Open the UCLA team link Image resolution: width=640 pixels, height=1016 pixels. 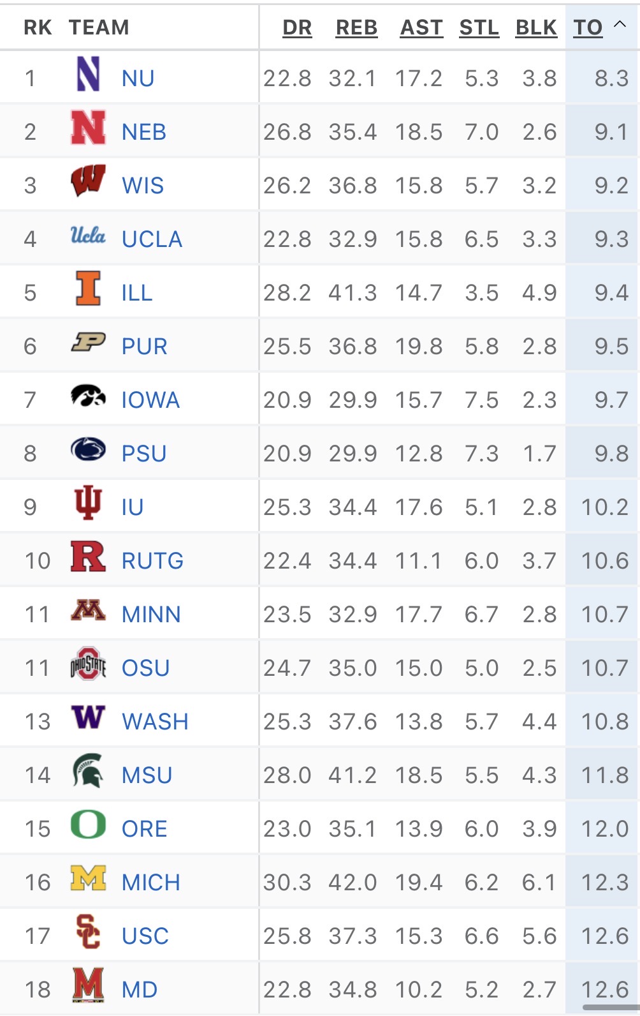152,239
